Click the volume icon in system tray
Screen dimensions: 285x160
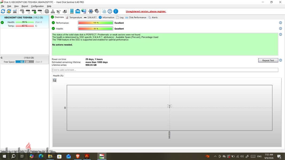click(x=242, y=156)
